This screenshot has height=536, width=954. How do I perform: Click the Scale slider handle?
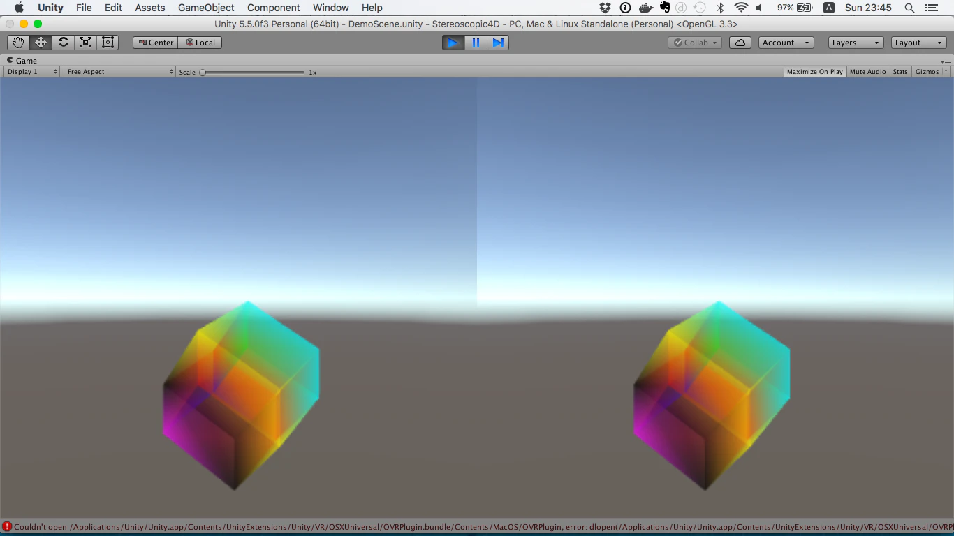(203, 72)
